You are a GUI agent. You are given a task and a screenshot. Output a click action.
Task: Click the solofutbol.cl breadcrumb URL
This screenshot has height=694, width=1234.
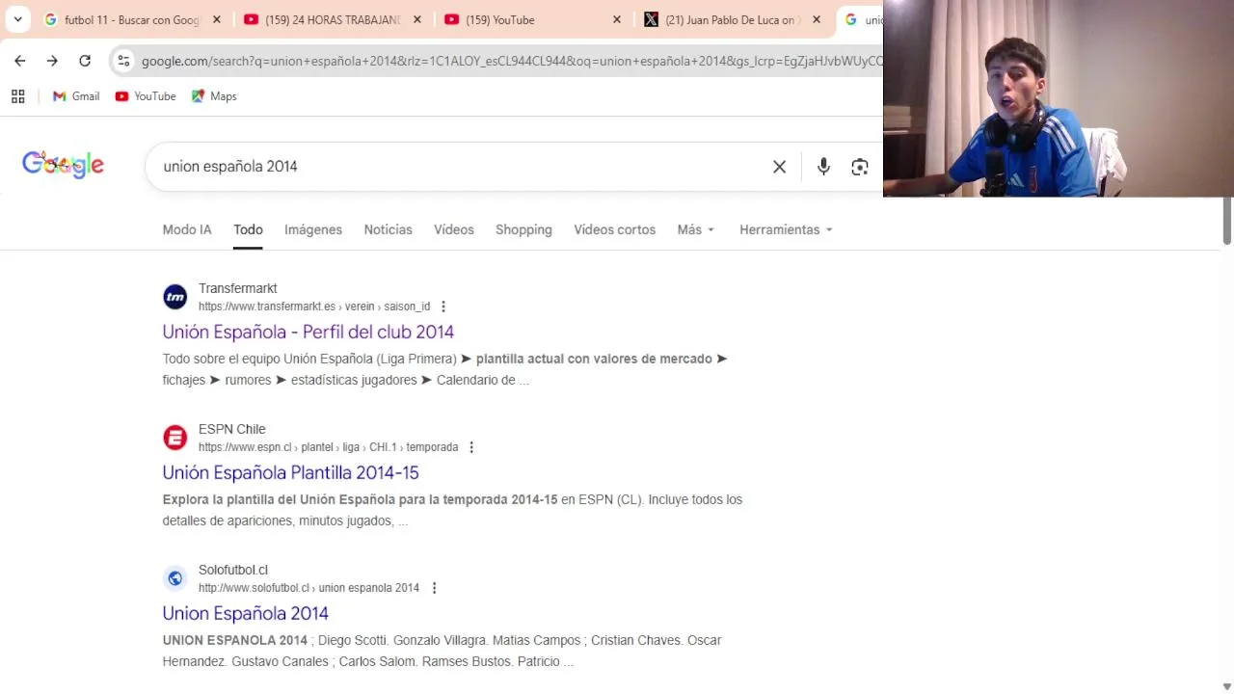point(308,588)
